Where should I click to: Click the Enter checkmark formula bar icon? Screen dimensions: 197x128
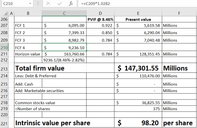pos(59,4)
